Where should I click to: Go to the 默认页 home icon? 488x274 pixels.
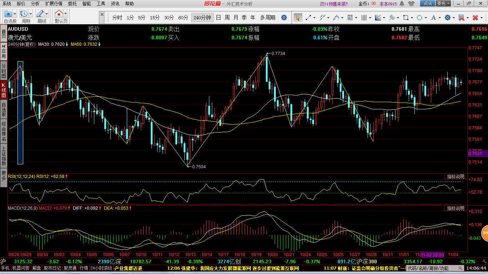click(59, 14)
